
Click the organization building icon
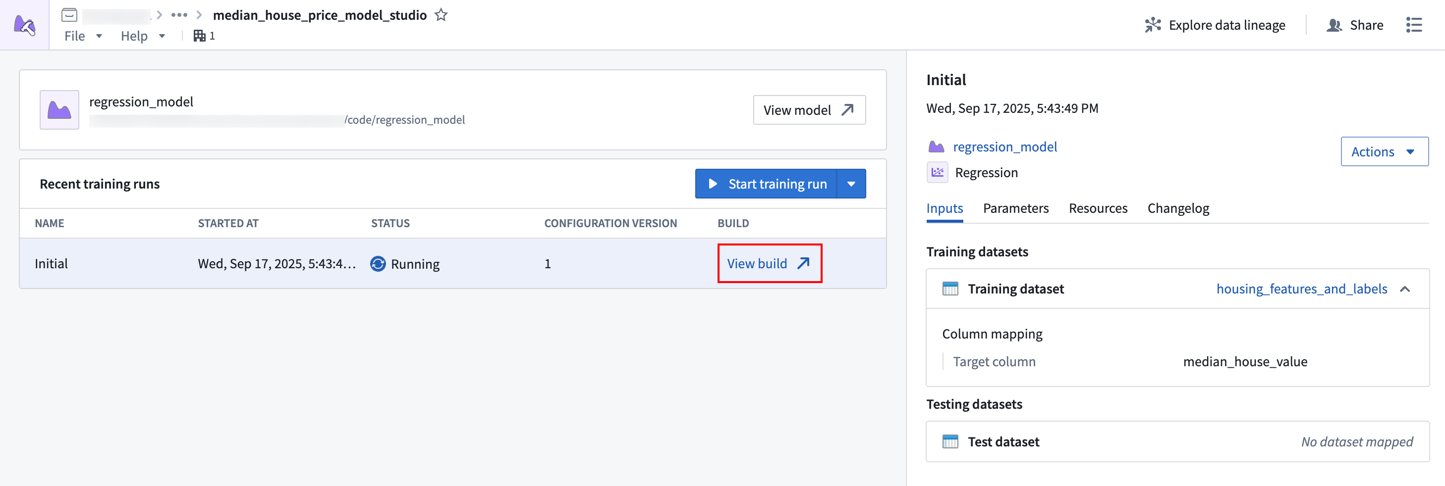pyautogui.click(x=199, y=36)
